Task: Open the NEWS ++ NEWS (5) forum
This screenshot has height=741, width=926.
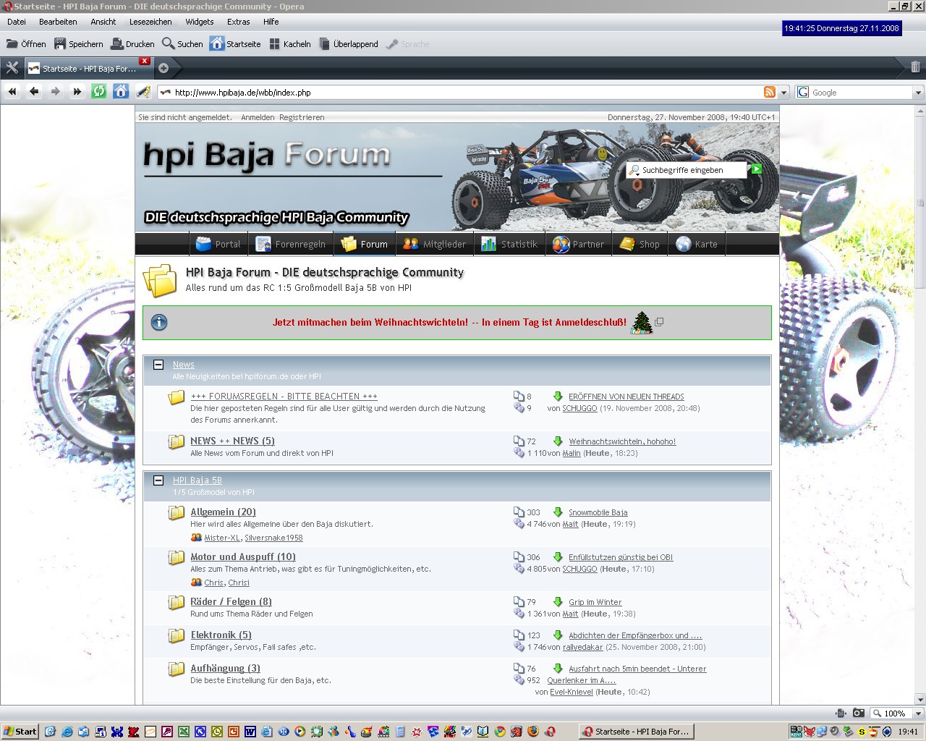Action: (x=232, y=441)
